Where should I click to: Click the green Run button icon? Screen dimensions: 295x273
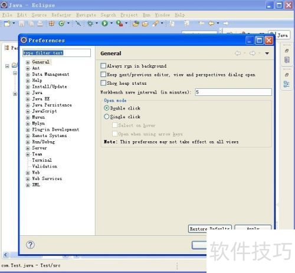click(x=104, y=24)
